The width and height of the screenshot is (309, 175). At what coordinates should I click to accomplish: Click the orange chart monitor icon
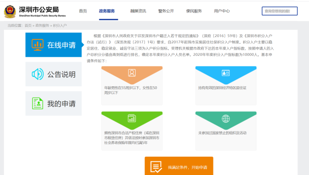pyautogui.click(x=38, y=45)
